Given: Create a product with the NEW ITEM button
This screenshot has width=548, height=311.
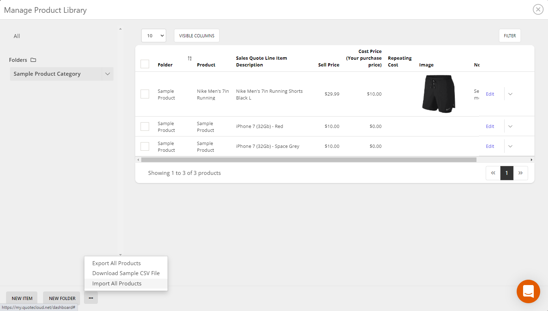Looking at the screenshot, I should pos(21,298).
